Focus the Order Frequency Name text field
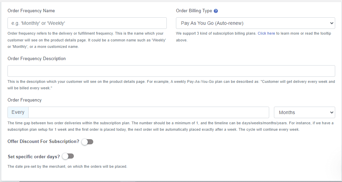The width and height of the screenshot is (342, 182). tap(87, 23)
